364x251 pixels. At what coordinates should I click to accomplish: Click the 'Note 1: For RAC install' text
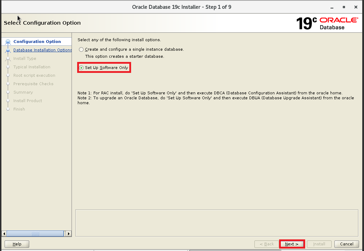[210, 93]
